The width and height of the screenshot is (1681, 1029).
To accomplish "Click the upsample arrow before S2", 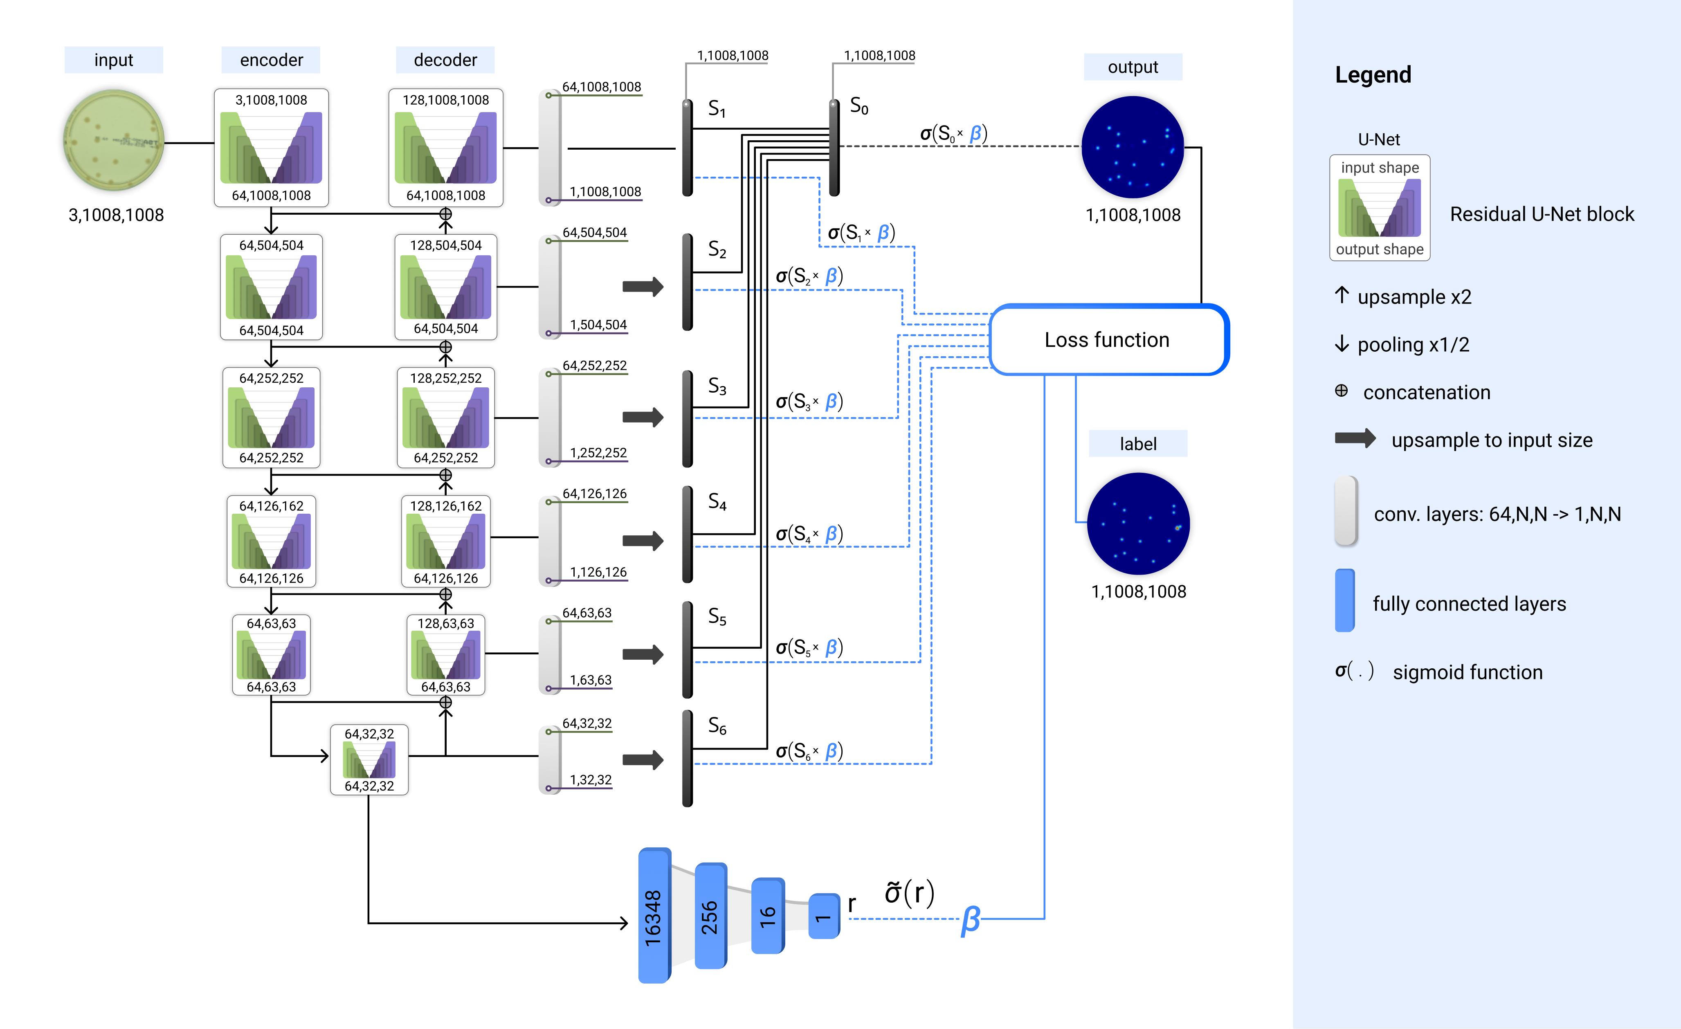I will (x=643, y=287).
